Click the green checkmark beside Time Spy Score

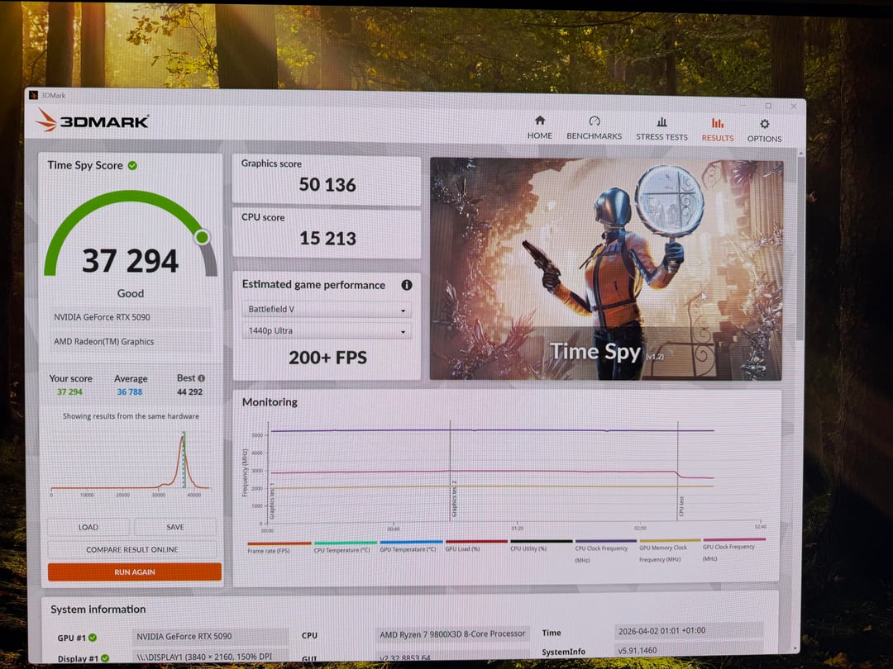click(x=133, y=165)
